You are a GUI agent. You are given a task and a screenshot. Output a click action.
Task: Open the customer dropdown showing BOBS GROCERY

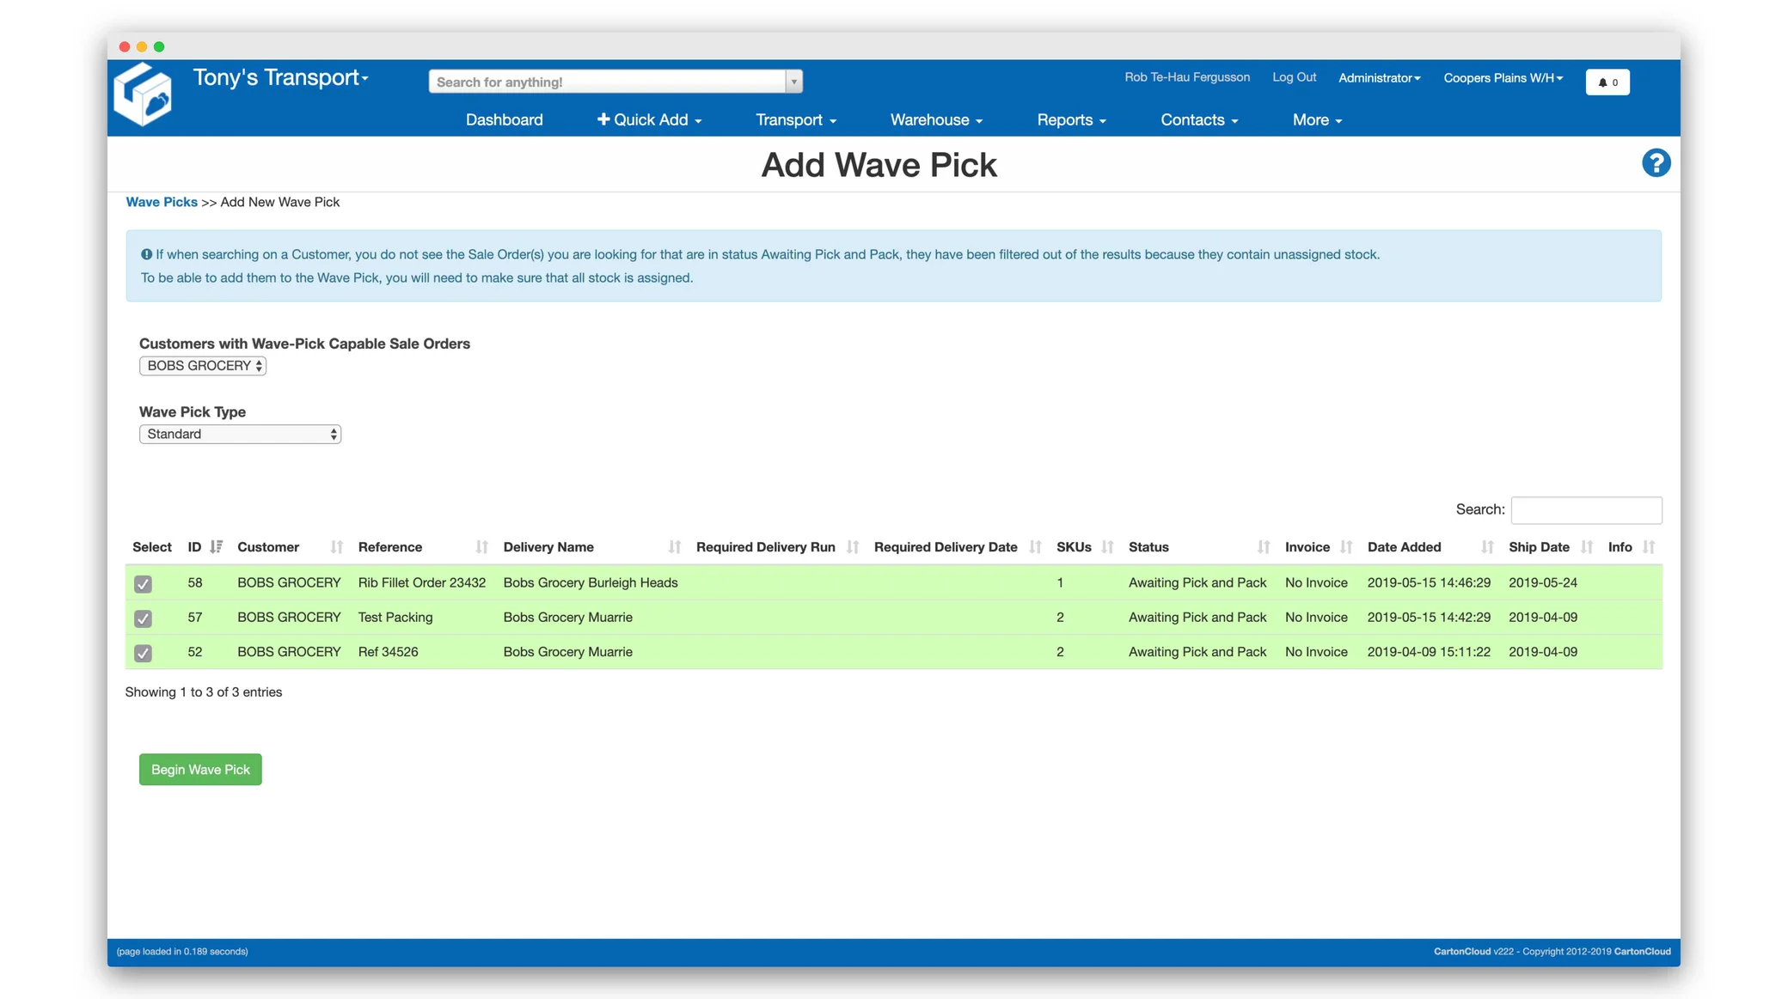point(202,365)
